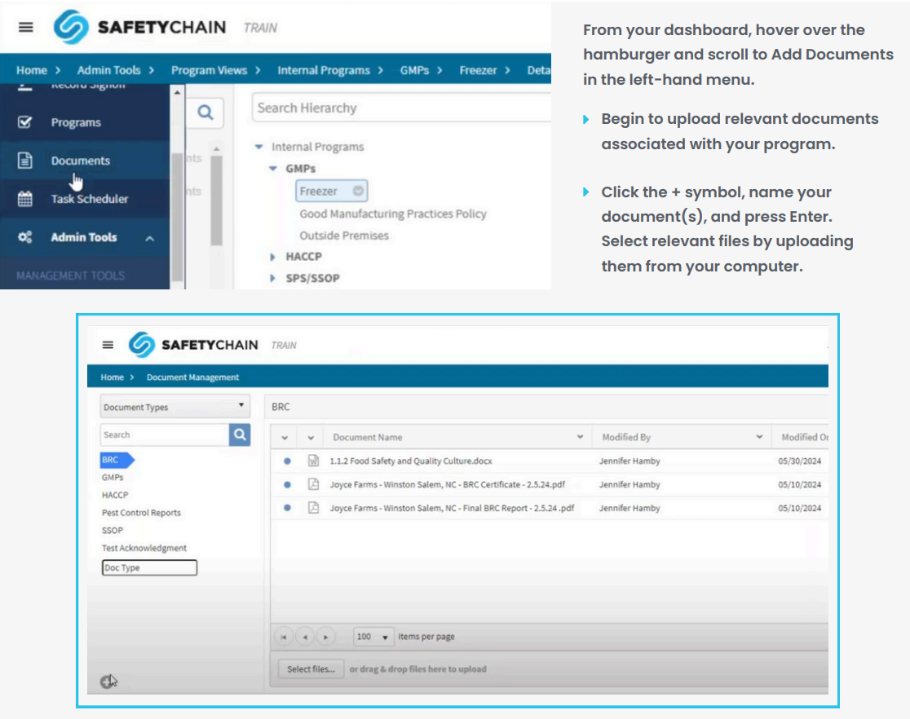Click the Select files... button
Viewport: 910px width, 719px height.
coord(311,669)
